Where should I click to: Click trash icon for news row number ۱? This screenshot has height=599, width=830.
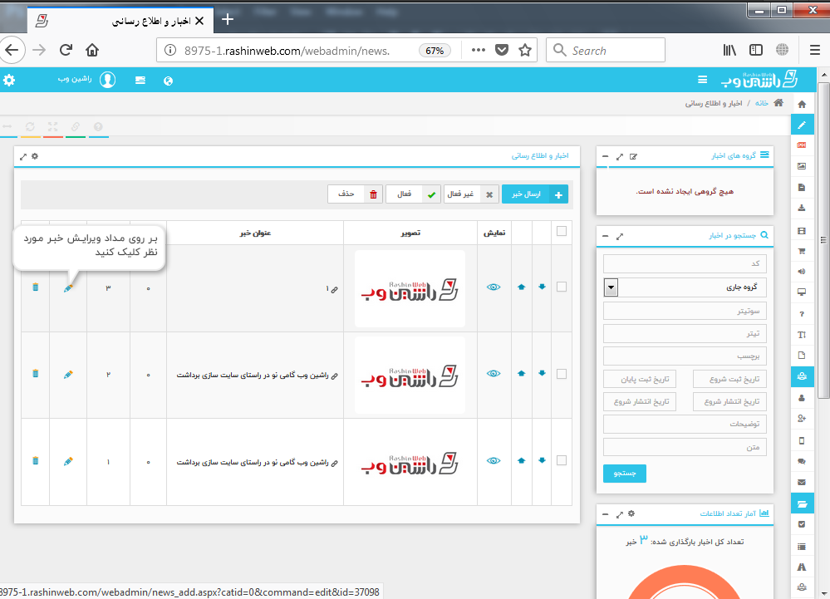(36, 460)
